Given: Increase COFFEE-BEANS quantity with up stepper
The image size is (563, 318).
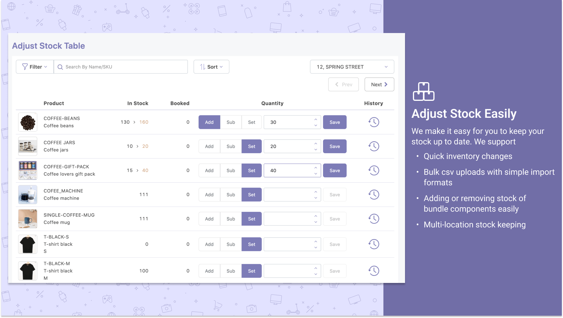Looking at the screenshot, I should 316,119.
